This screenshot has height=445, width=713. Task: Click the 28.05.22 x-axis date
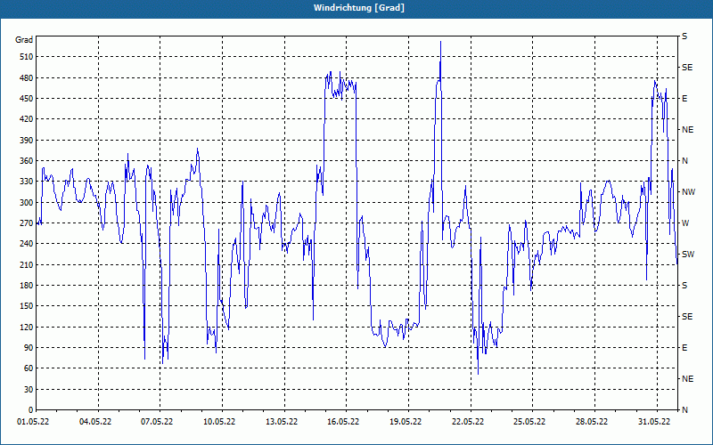[x=592, y=422]
